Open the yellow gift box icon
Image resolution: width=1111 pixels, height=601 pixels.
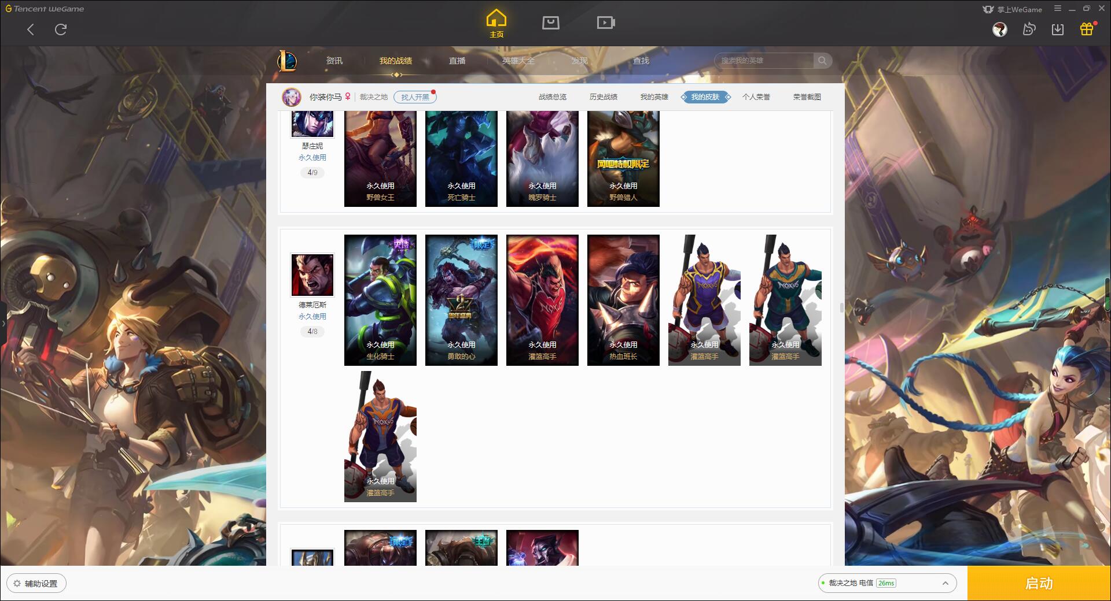(1087, 29)
